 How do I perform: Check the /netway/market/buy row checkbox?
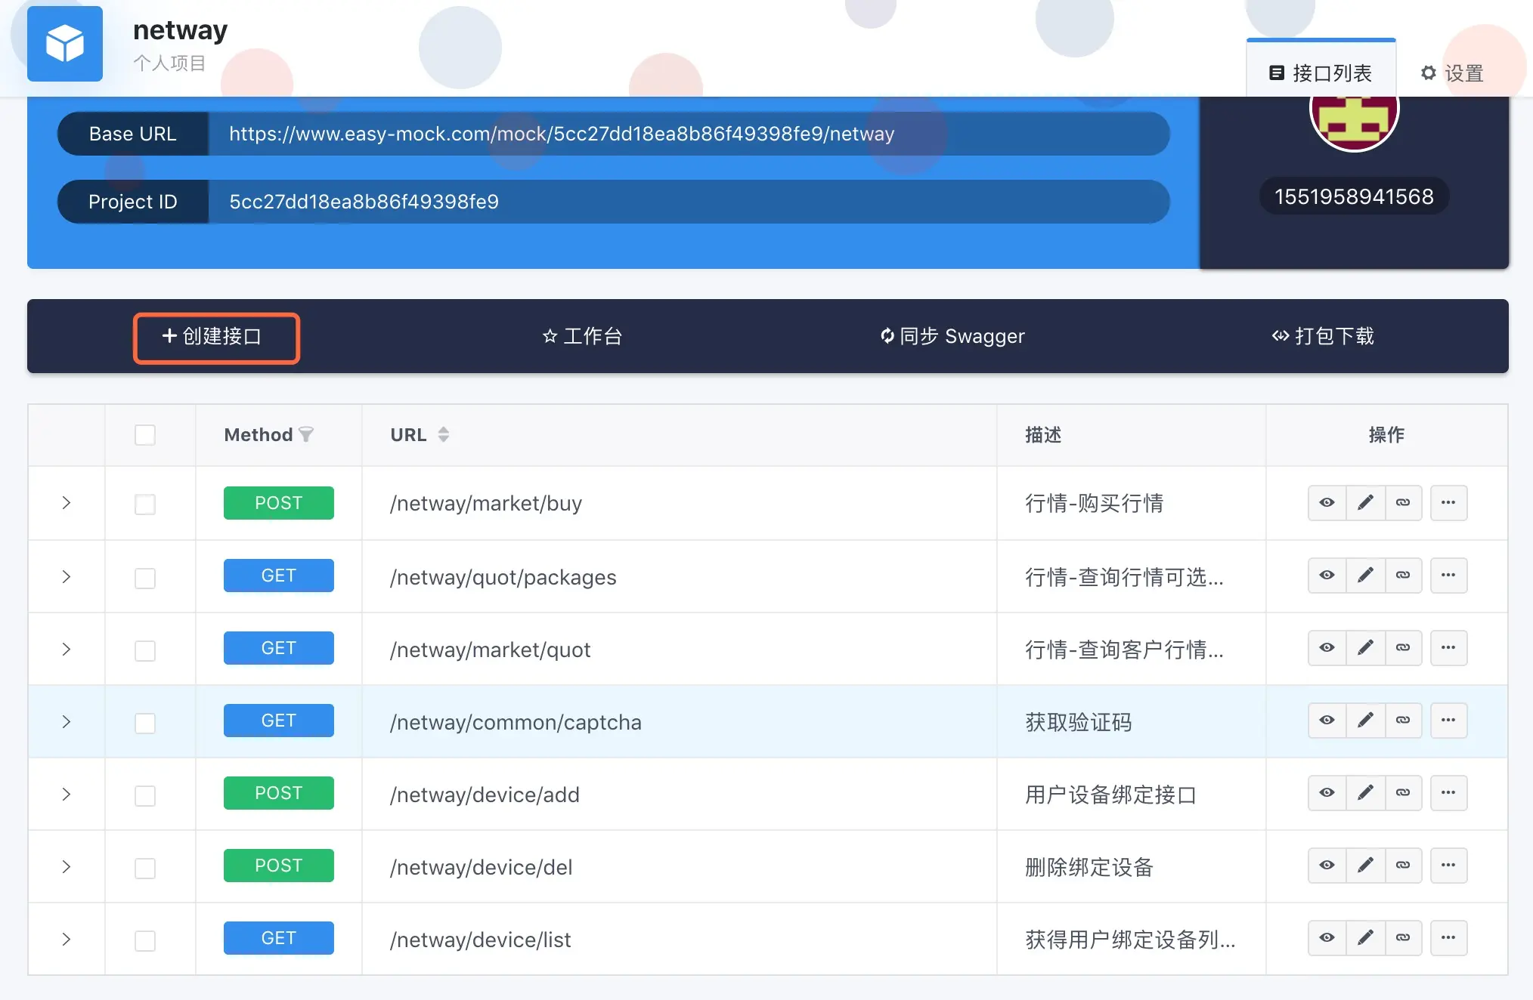pyautogui.click(x=145, y=505)
